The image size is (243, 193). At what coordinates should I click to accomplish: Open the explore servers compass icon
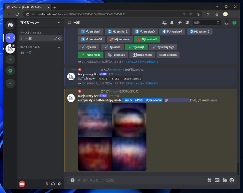pyautogui.click(x=10, y=70)
